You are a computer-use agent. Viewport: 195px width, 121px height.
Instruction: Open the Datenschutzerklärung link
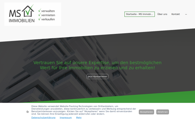(43, 117)
